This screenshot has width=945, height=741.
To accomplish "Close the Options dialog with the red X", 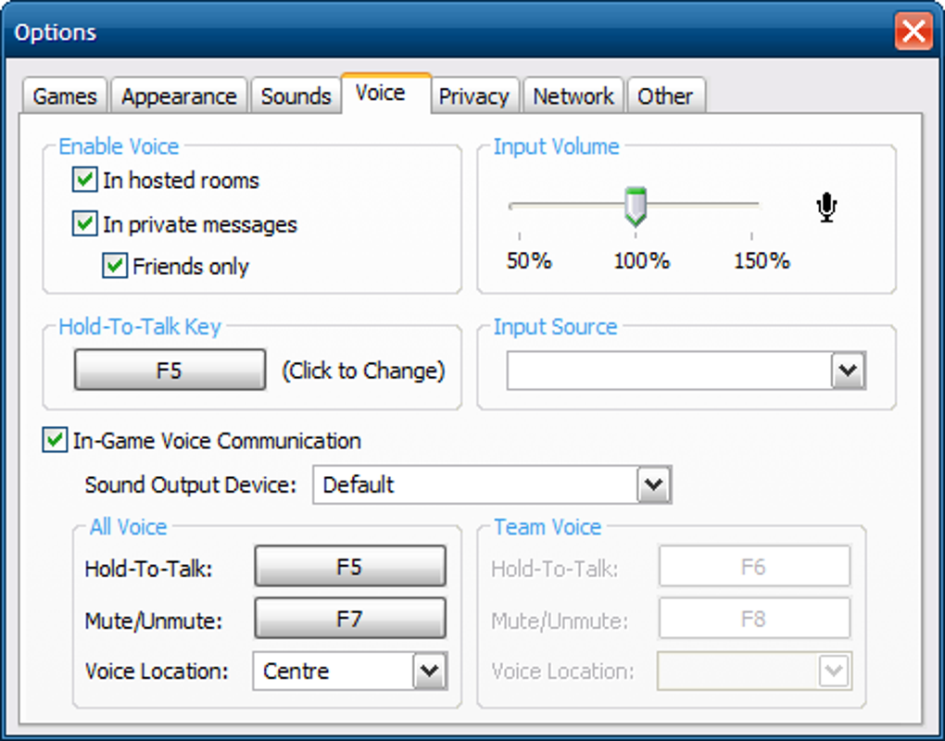I will pyautogui.click(x=913, y=31).
